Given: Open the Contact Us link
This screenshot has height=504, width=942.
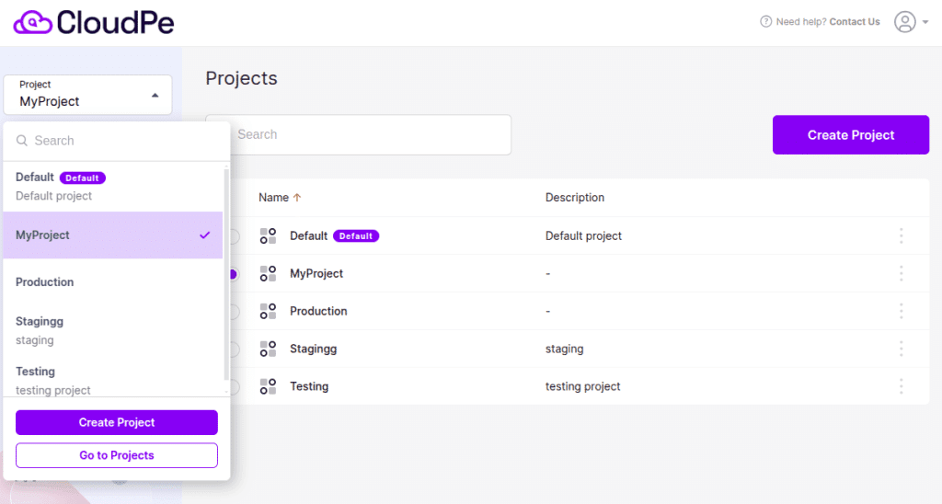Looking at the screenshot, I should click(x=855, y=22).
